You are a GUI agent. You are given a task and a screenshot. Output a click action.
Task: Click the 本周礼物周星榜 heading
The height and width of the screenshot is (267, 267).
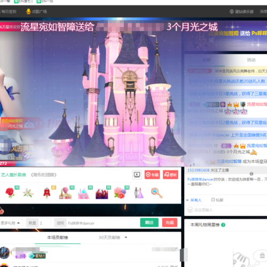coord(205,225)
